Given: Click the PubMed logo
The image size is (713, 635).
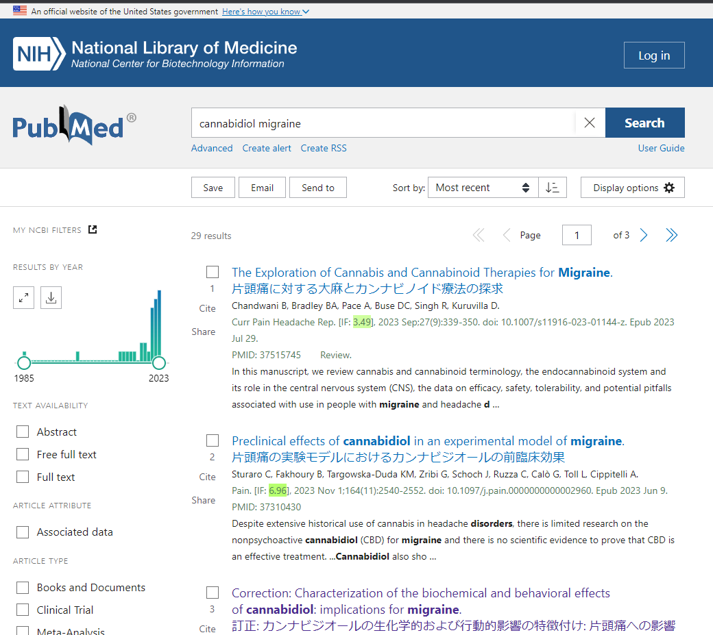Looking at the screenshot, I should [x=74, y=126].
